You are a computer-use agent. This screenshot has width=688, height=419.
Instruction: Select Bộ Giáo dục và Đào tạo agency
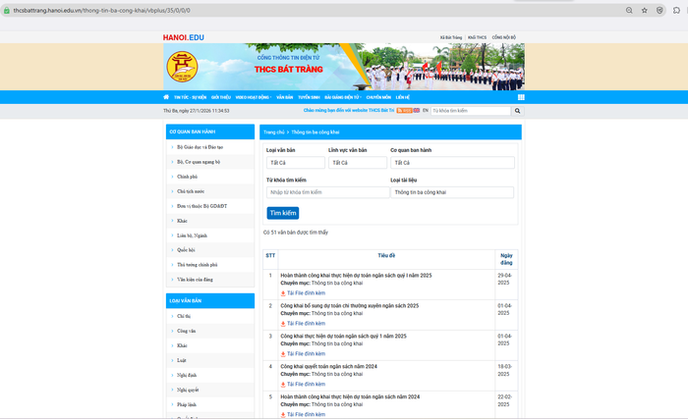tap(201, 147)
